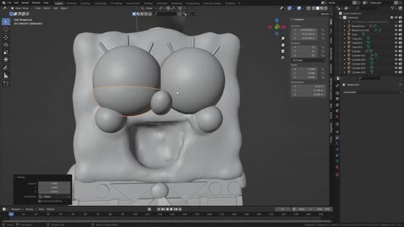
Task: Expand the Cylinder.001 outliner row
Action: coord(345,55)
